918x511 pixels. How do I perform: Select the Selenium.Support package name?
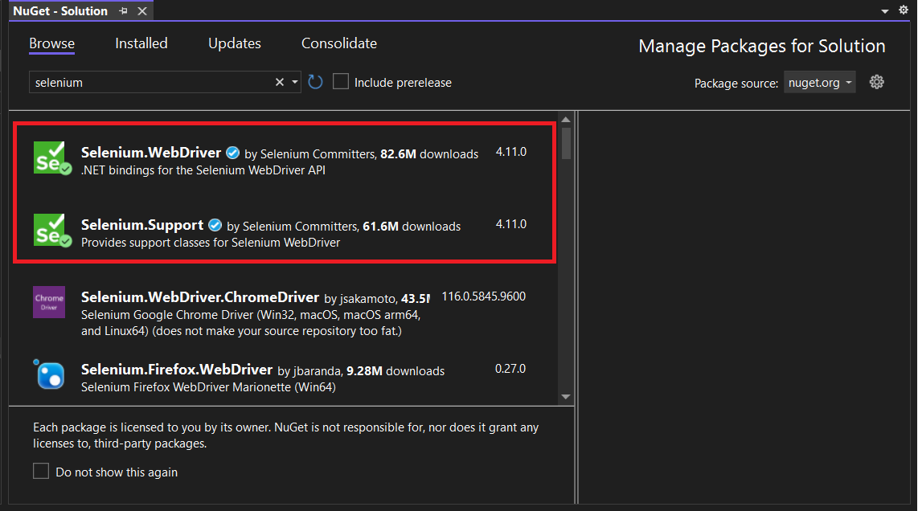tap(142, 225)
